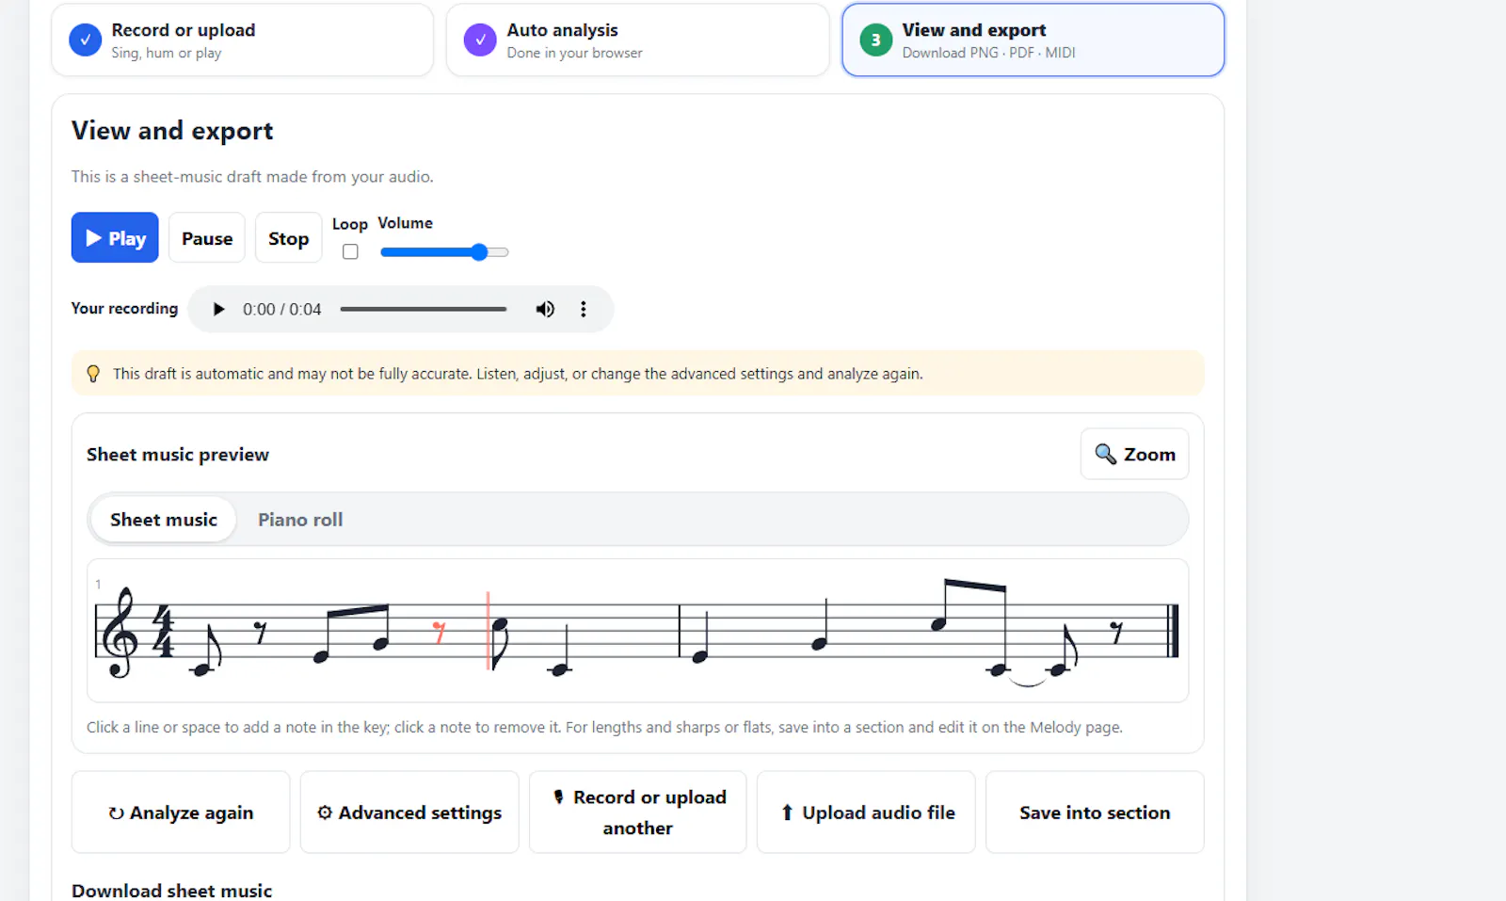Seek on the recording progress bar
Screen dimensions: 1506x901
[x=424, y=309]
